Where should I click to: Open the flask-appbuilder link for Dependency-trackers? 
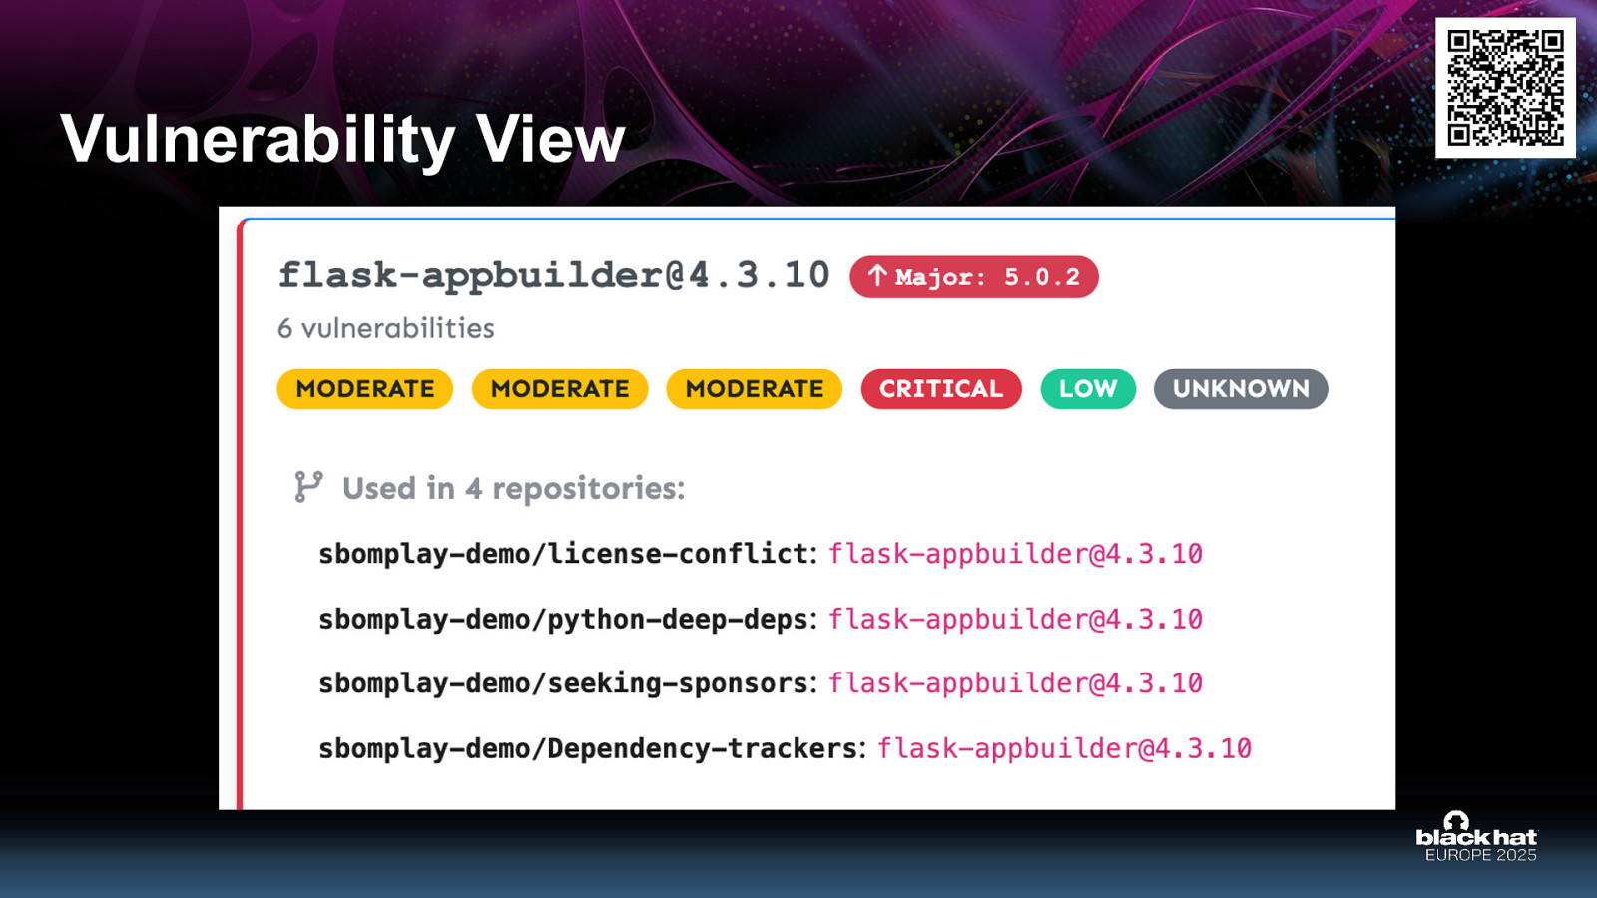tap(1064, 749)
